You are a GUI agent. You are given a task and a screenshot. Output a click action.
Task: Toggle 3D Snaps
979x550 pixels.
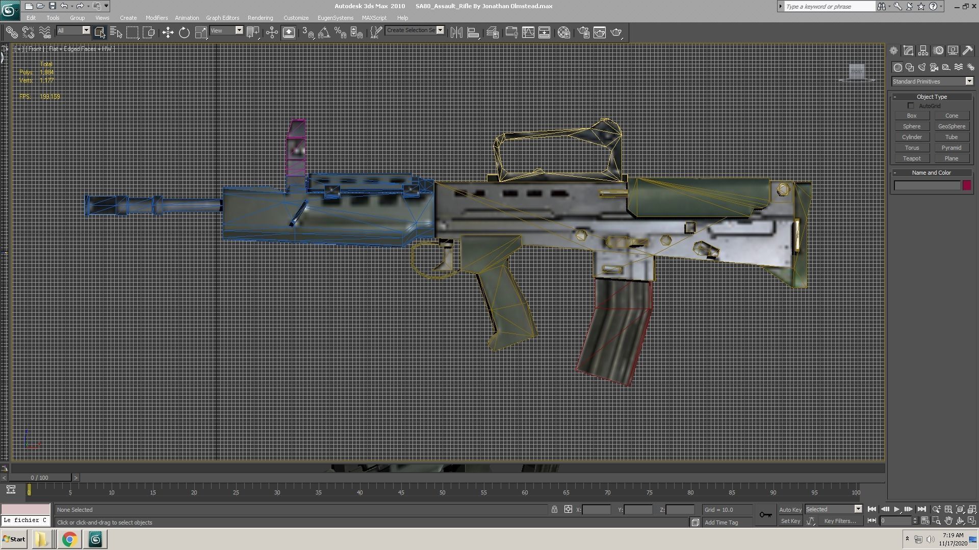(308, 33)
